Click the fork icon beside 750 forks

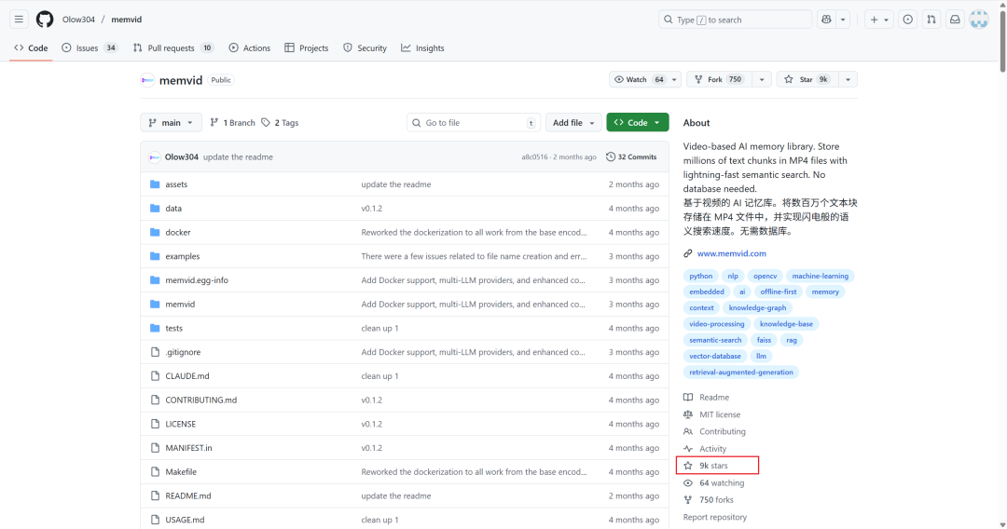click(688, 499)
